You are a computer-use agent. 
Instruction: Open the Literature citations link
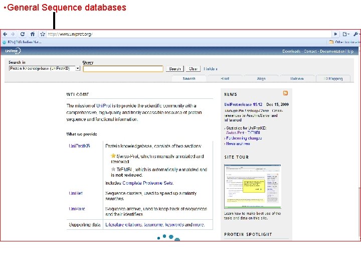[123, 224]
